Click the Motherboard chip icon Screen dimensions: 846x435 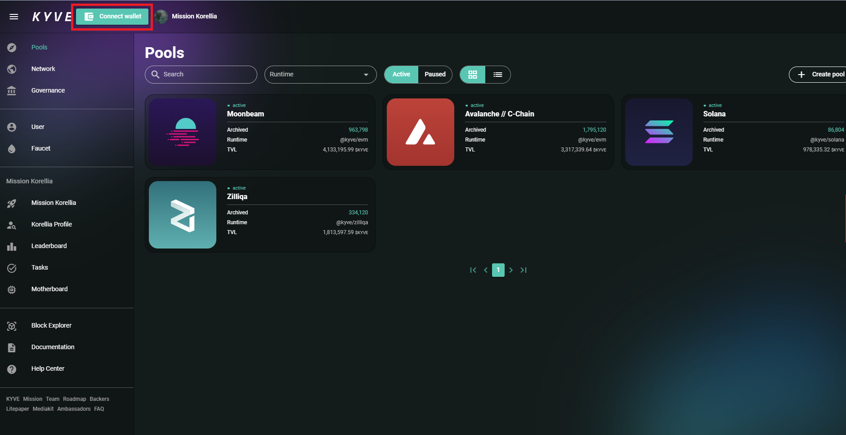pyautogui.click(x=12, y=289)
